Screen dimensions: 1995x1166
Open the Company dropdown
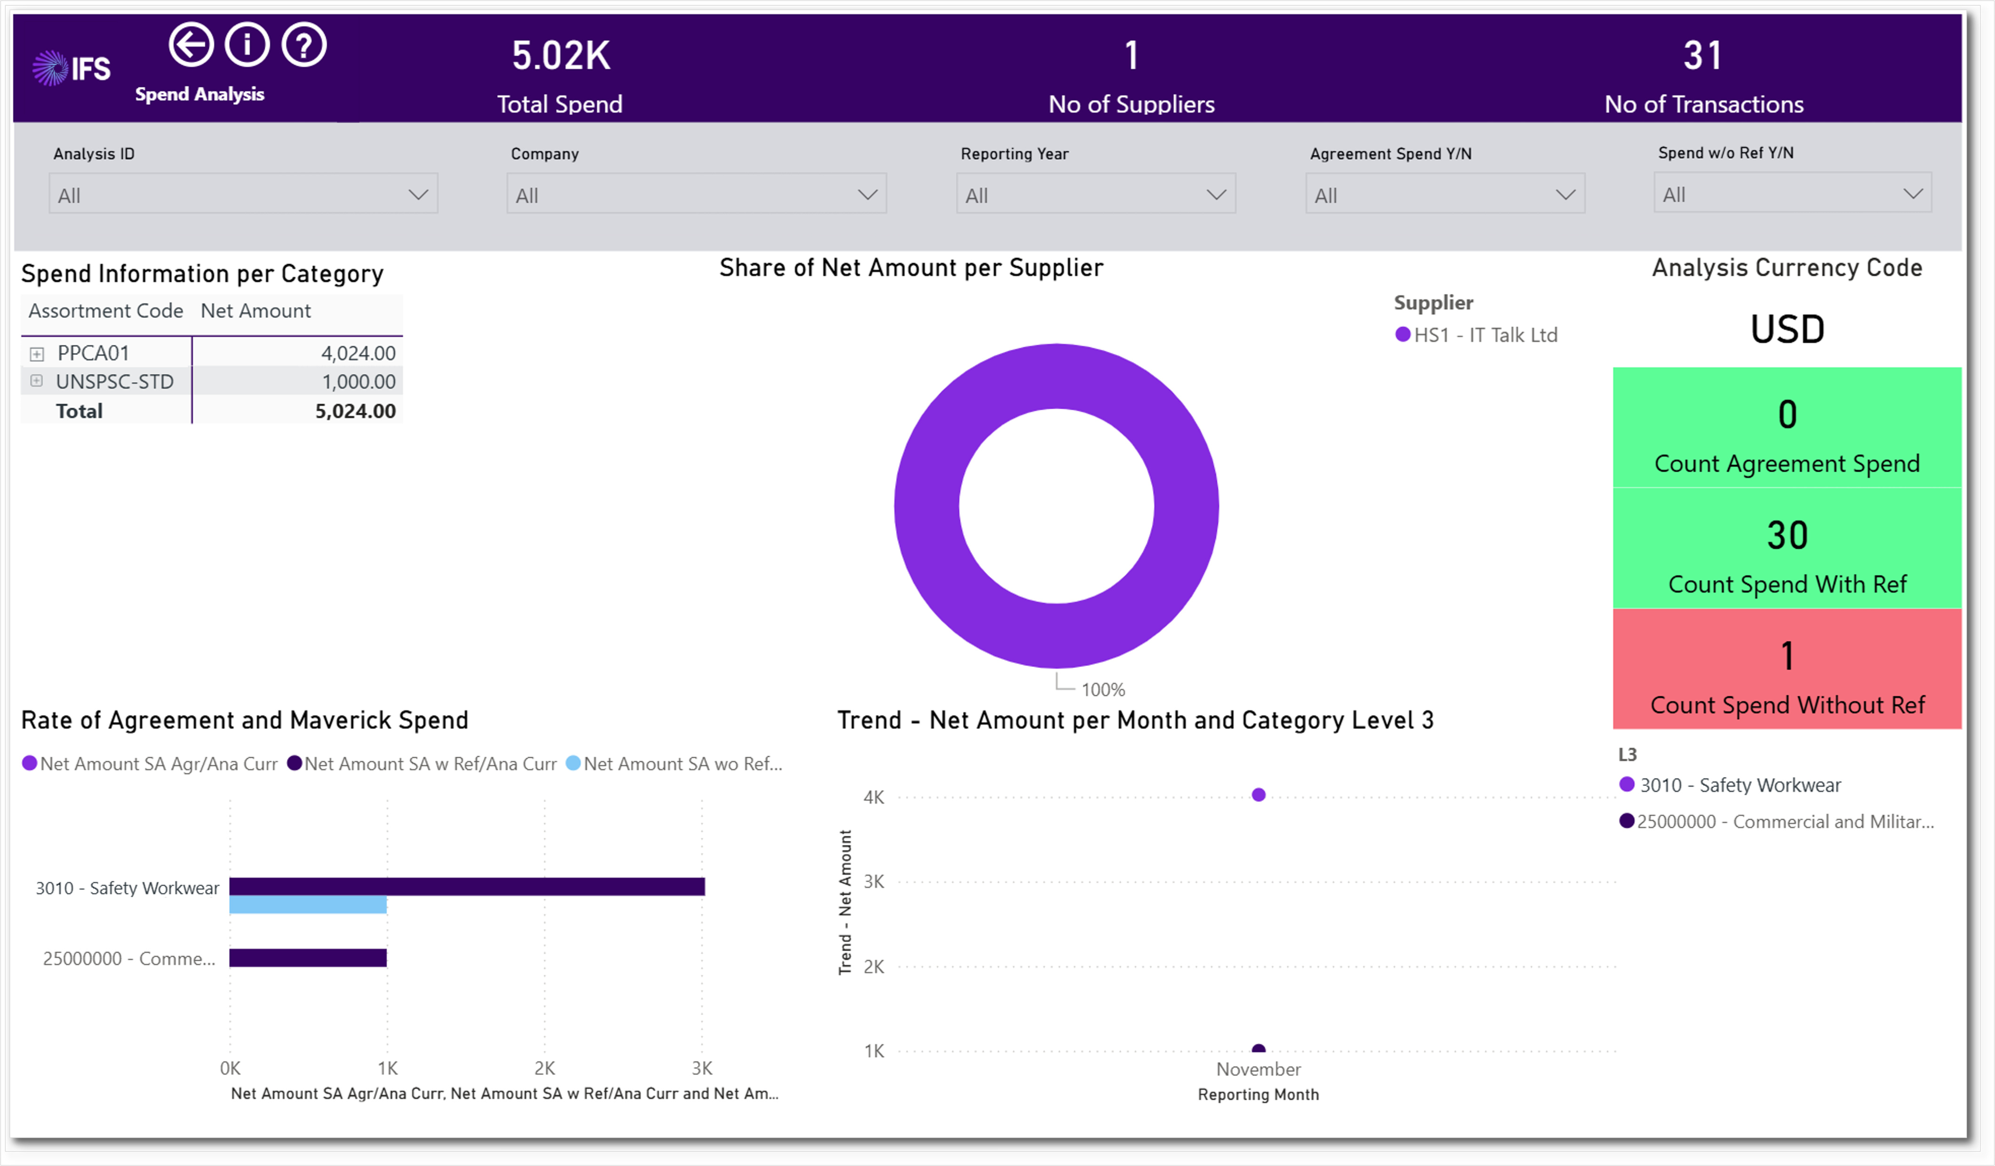[x=697, y=194]
